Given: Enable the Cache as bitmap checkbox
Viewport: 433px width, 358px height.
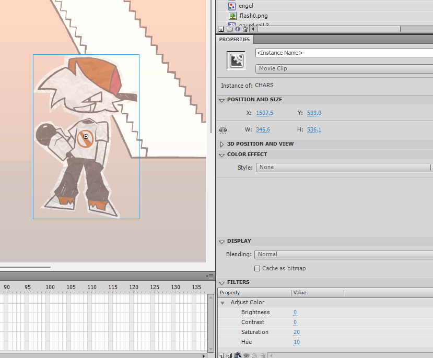Looking at the screenshot, I should 257,268.
